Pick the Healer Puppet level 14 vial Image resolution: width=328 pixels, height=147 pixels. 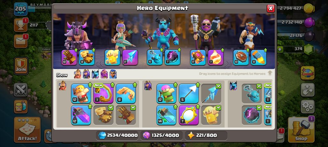166,115
